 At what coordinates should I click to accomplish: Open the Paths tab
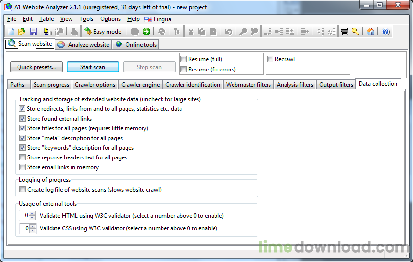click(x=18, y=85)
